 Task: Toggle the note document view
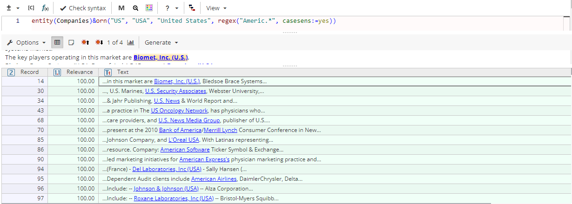71,42
